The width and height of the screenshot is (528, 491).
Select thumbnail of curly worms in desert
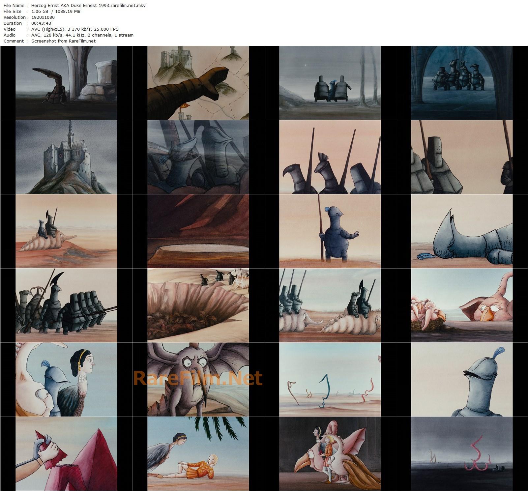pos(330,379)
